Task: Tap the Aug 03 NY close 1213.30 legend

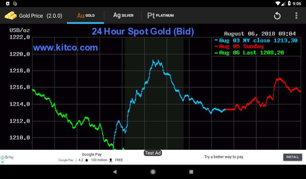Action: pyautogui.click(x=256, y=41)
